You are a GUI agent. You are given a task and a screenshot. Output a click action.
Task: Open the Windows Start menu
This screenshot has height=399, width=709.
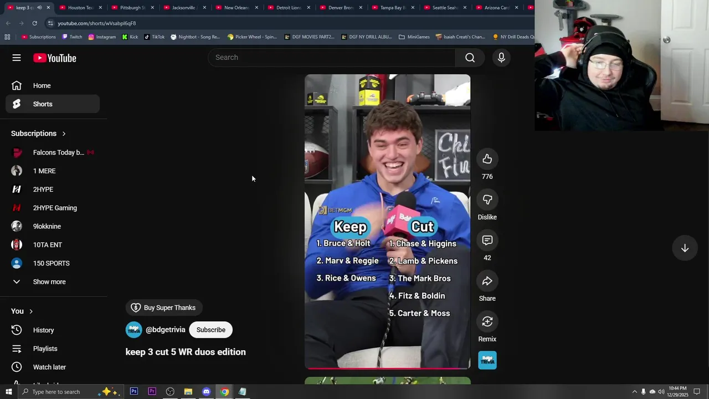[8, 392]
